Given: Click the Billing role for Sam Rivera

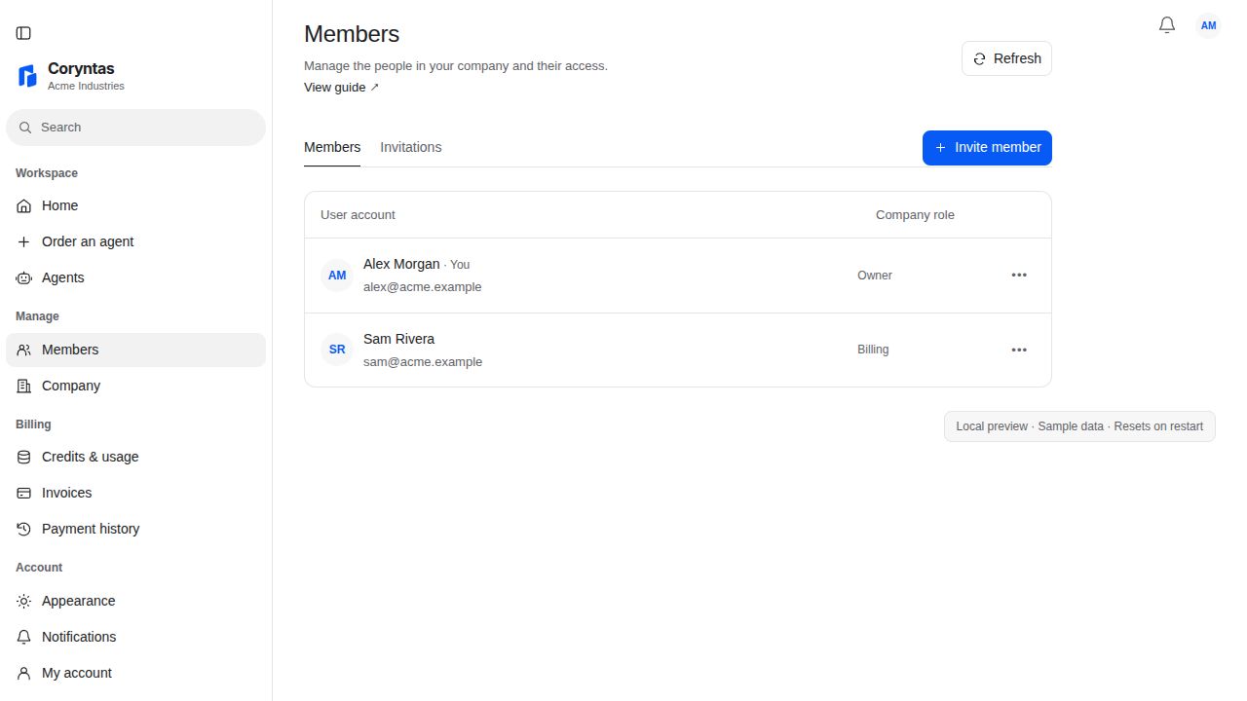Looking at the screenshot, I should click(873, 350).
